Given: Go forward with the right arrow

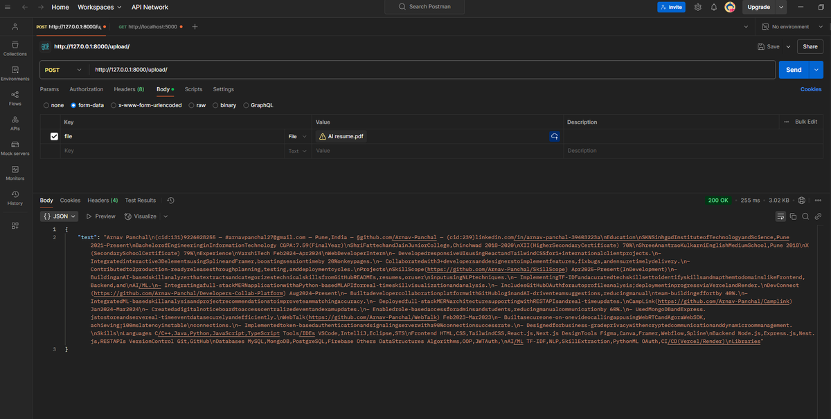Looking at the screenshot, I should click(40, 7).
